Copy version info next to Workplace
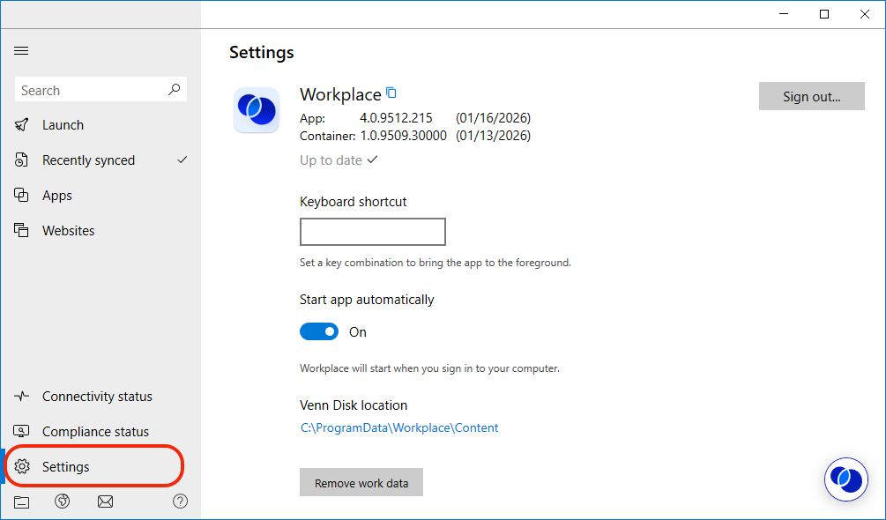Viewport: 886px width, 520px height. click(391, 93)
